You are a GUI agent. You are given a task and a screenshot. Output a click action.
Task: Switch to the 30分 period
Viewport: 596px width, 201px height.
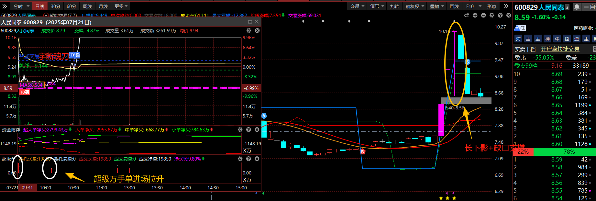tap(56, 6)
